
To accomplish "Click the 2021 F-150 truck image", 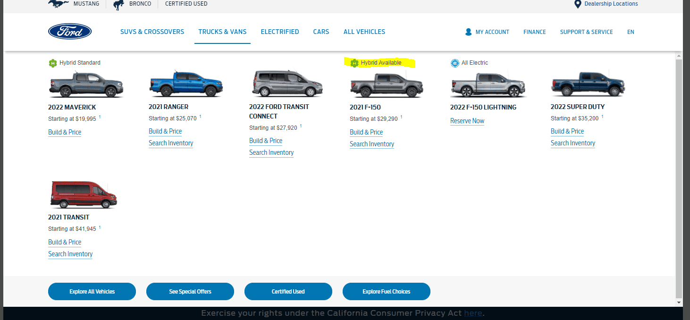I will pos(387,84).
